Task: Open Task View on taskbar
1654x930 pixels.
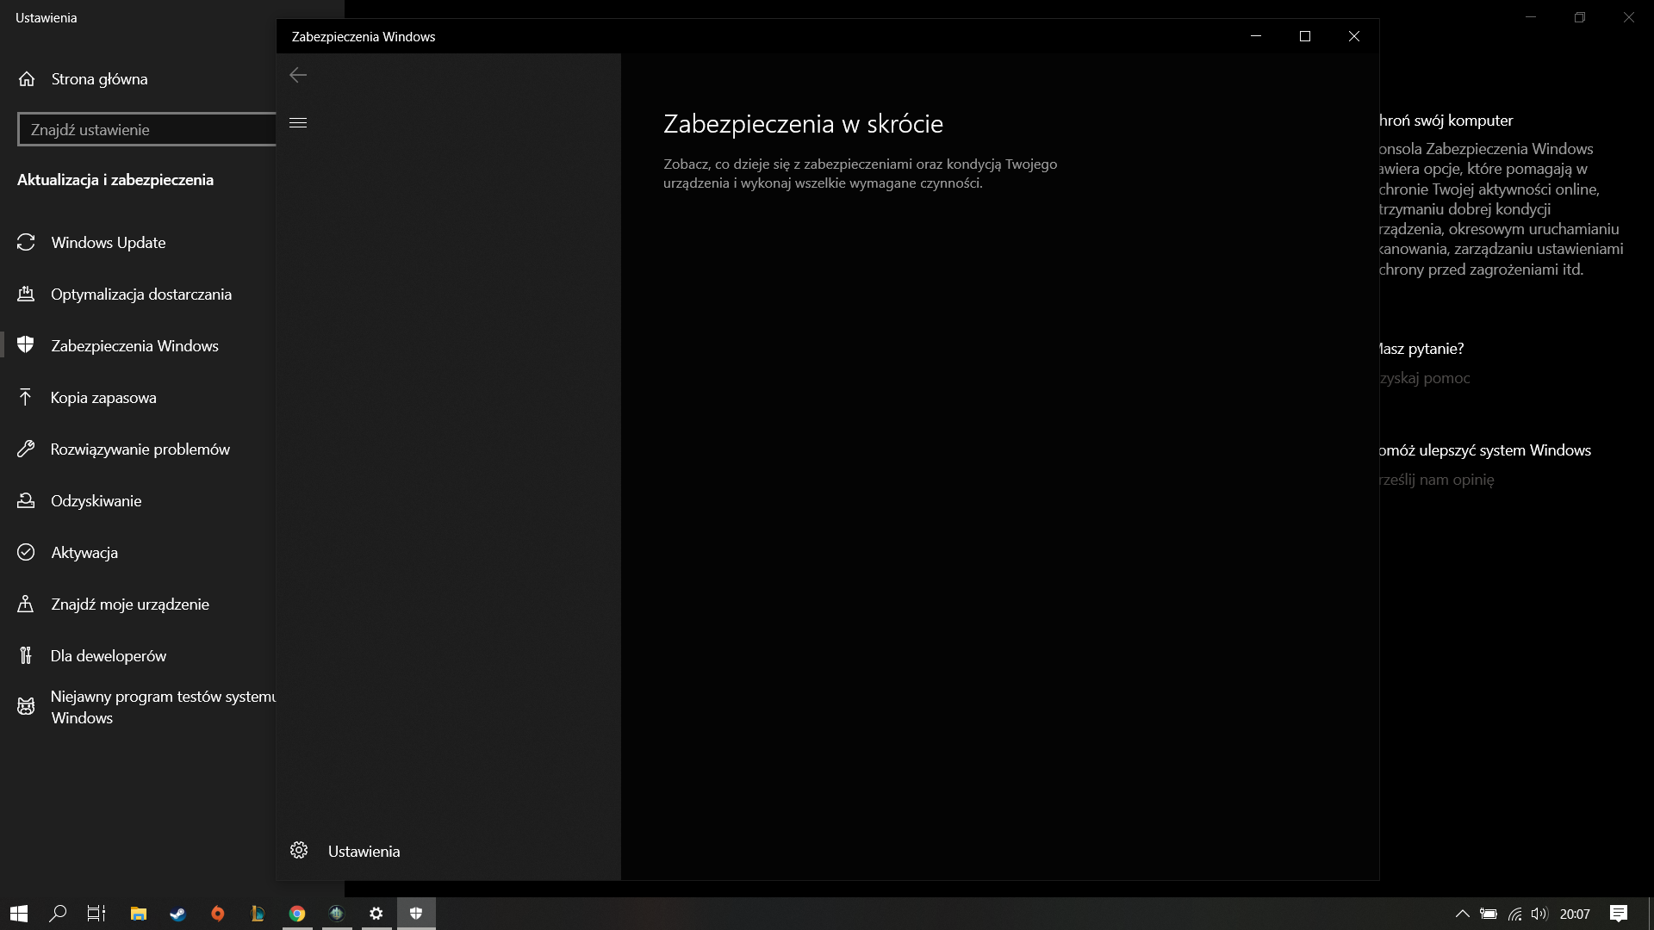Action: coord(96,914)
